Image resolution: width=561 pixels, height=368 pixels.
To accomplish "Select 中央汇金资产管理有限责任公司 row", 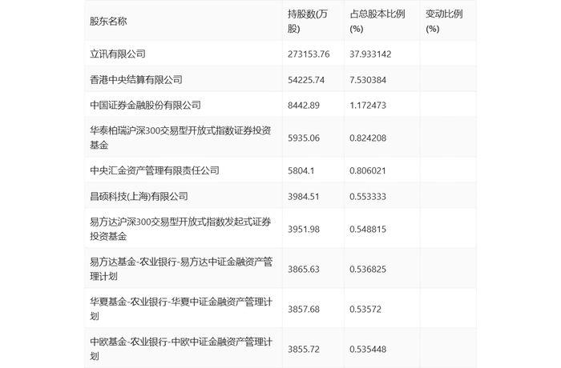I will click(x=280, y=170).
